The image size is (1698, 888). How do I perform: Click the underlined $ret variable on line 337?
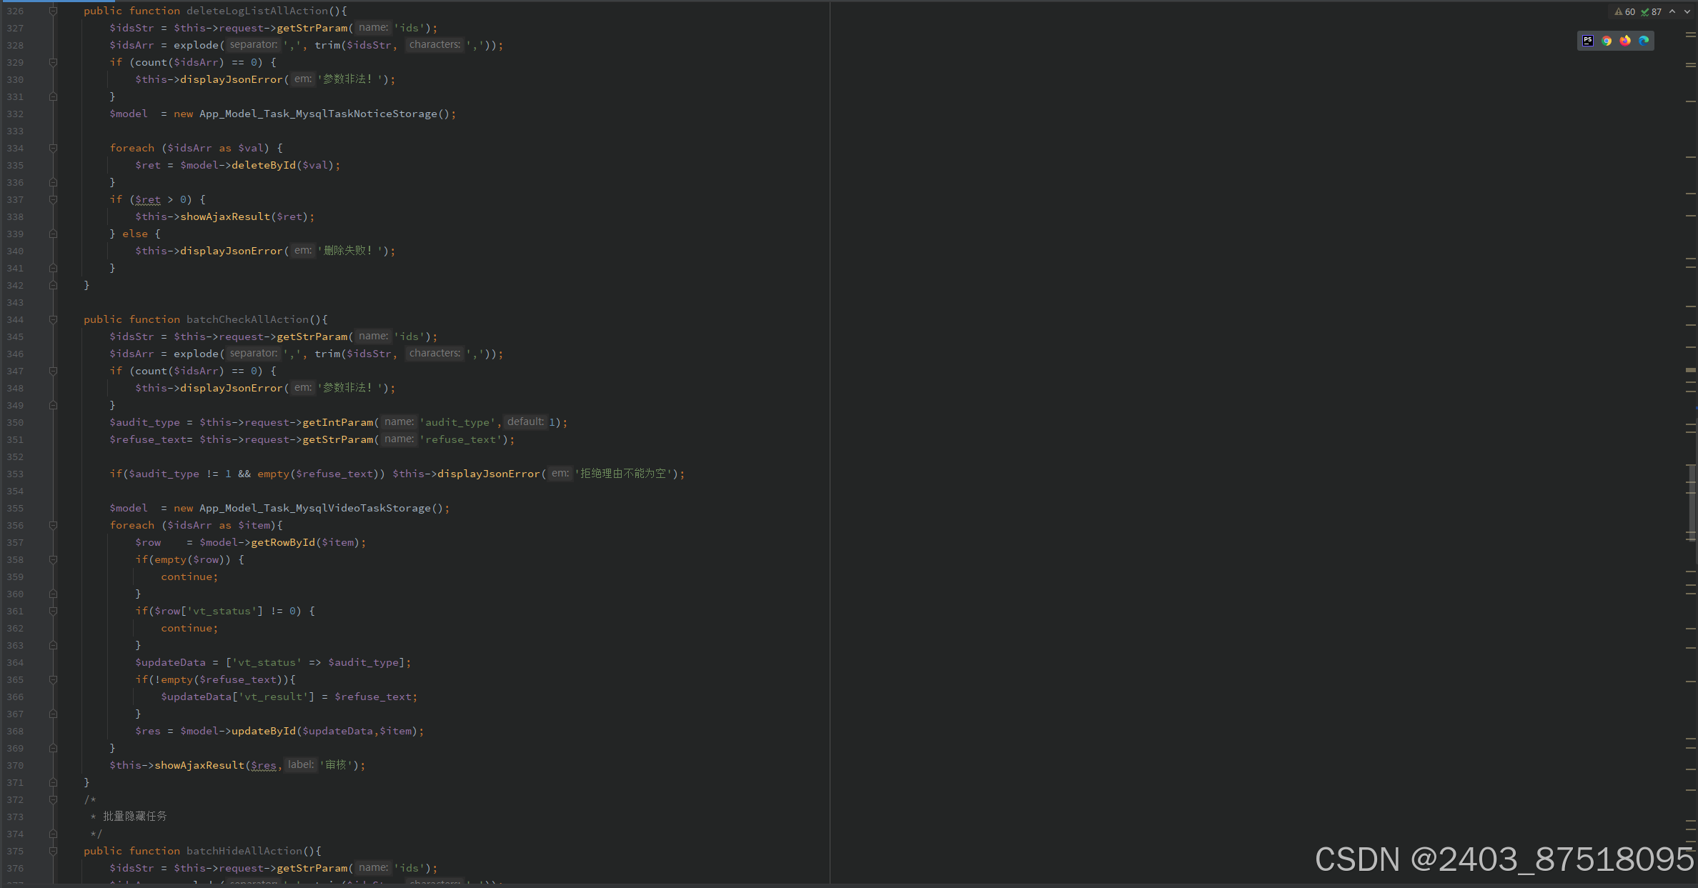point(148,199)
